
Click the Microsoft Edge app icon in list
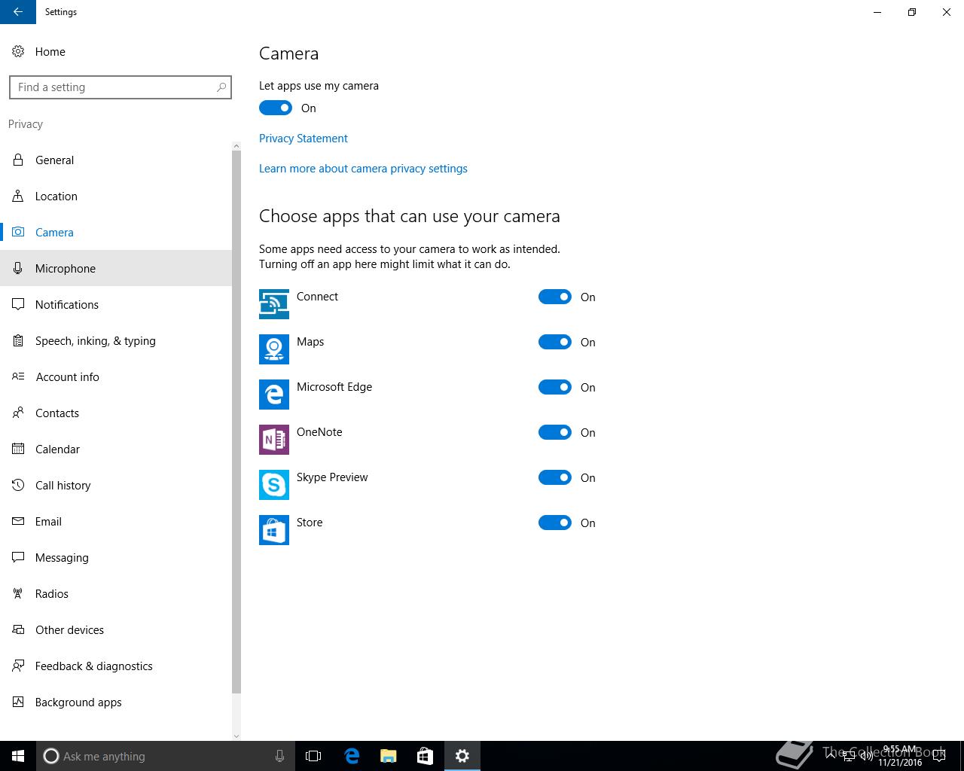click(x=274, y=395)
